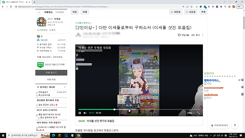Collapse the 즐겨찾는 게시판 section arrow

point(65,87)
